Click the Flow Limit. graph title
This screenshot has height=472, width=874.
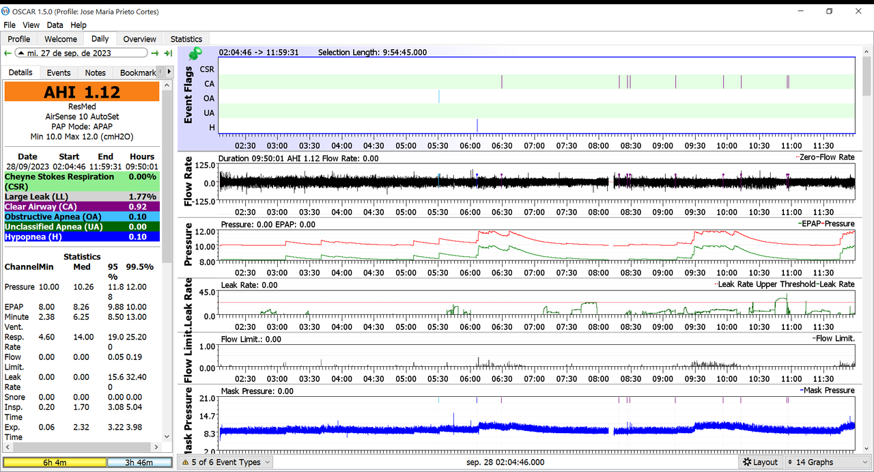tap(190, 357)
